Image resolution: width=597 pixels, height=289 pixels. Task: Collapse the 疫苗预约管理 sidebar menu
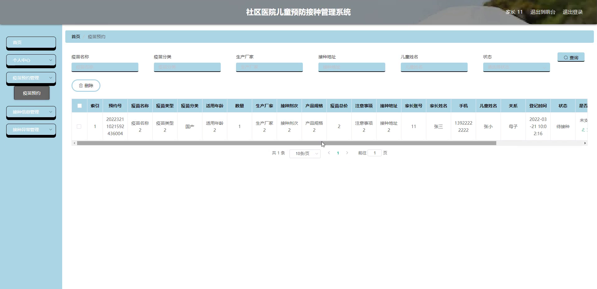31,78
